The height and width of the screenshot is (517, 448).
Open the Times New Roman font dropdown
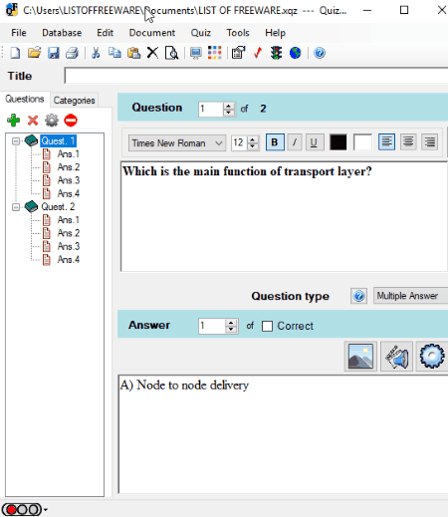pyautogui.click(x=177, y=143)
